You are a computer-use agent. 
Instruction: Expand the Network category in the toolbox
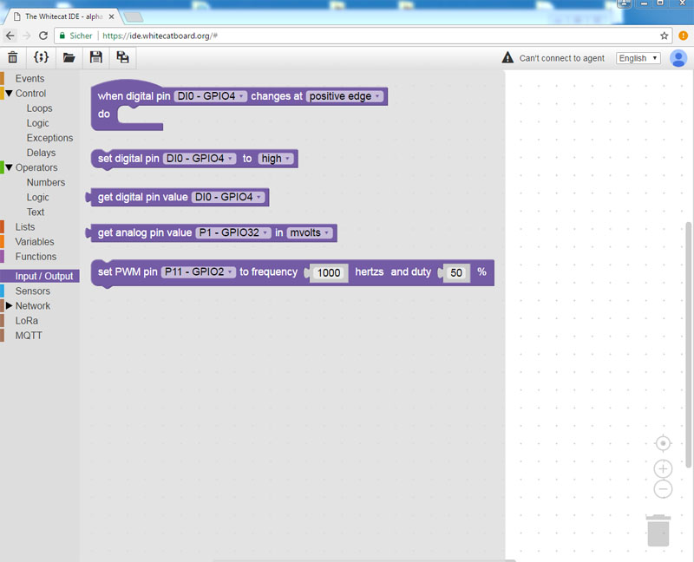tap(10, 306)
